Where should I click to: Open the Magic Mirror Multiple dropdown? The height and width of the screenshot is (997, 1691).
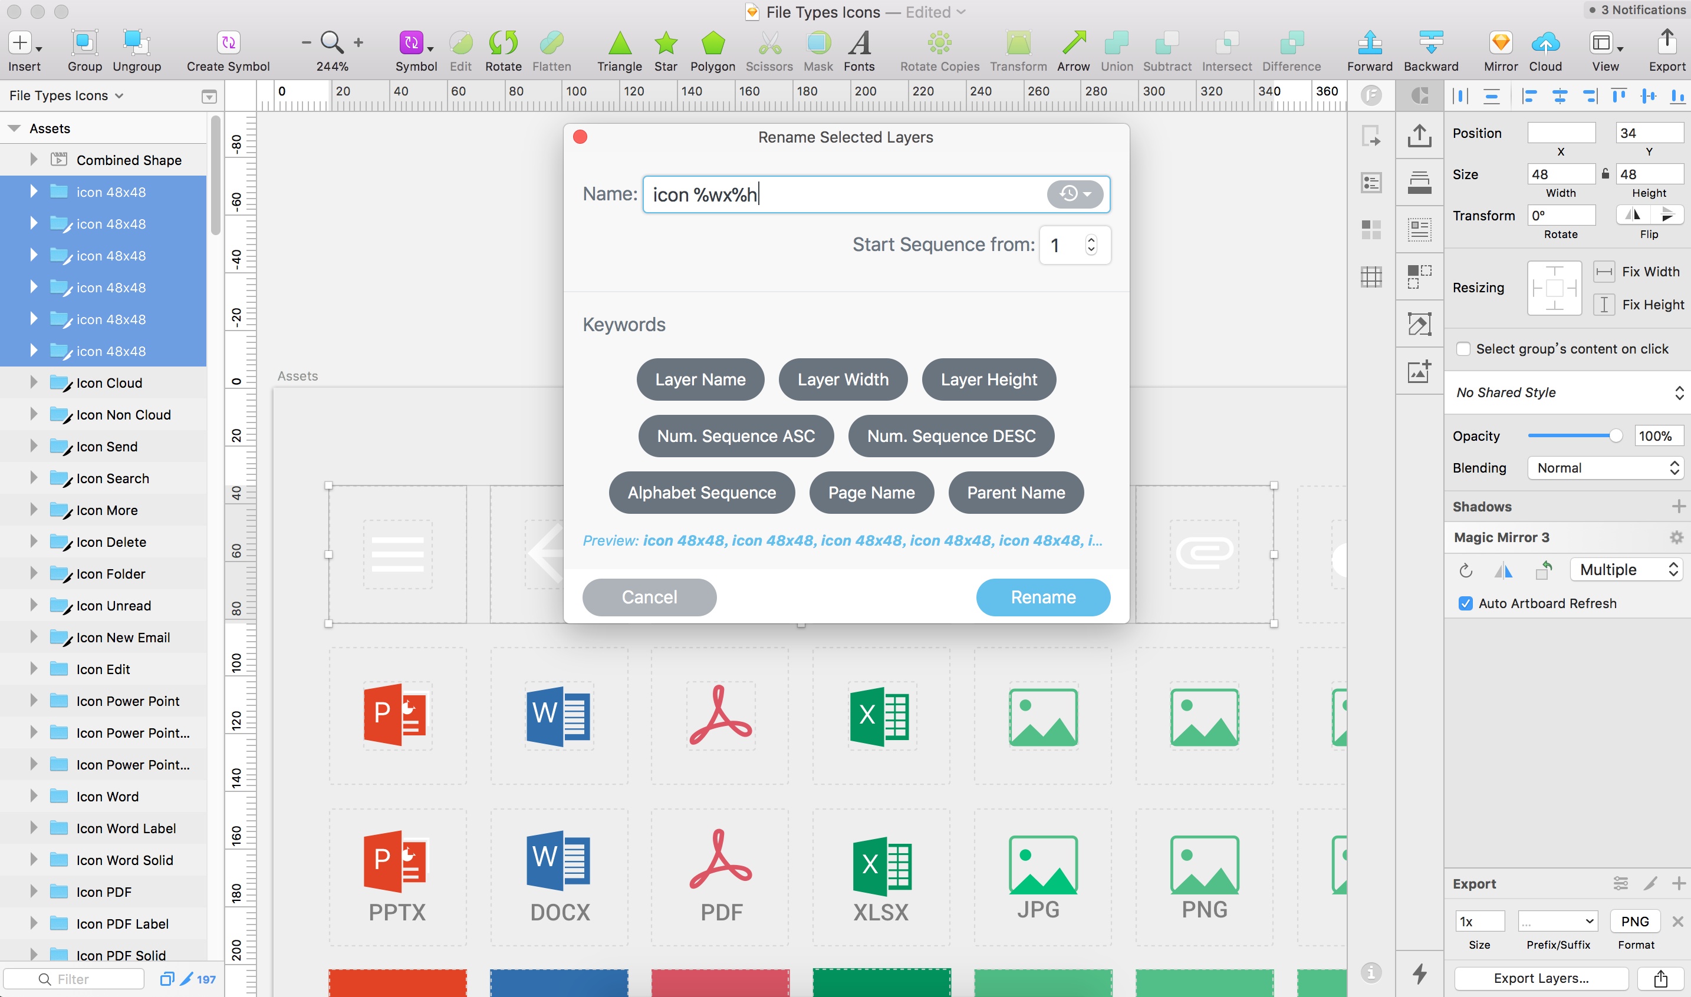pyautogui.click(x=1627, y=570)
